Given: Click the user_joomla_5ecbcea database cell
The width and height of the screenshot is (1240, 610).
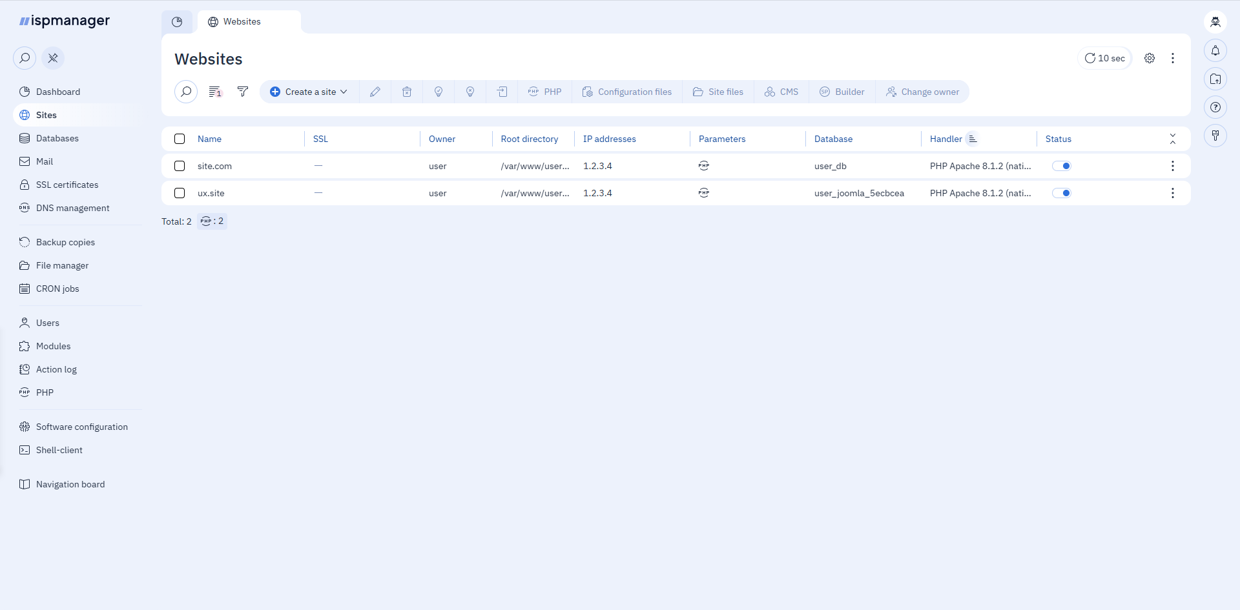Looking at the screenshot, I should tap(859, 193).
